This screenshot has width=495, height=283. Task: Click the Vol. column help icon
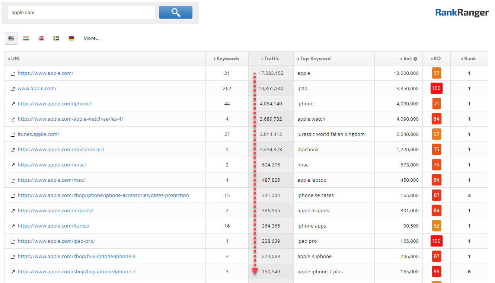(415, 59)
